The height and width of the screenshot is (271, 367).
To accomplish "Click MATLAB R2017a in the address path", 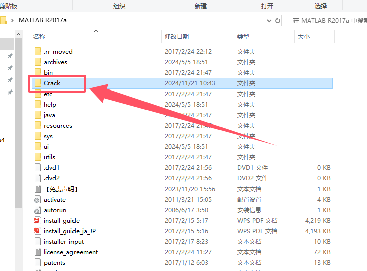I will point(43,20).
